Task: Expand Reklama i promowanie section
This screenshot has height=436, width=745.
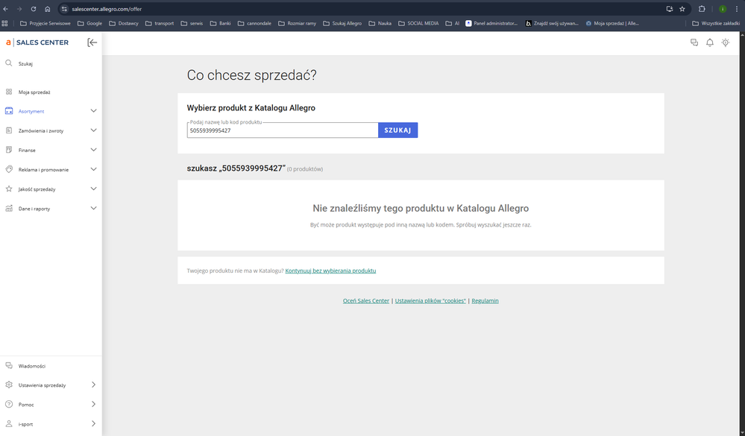Action: coord(93,169)
